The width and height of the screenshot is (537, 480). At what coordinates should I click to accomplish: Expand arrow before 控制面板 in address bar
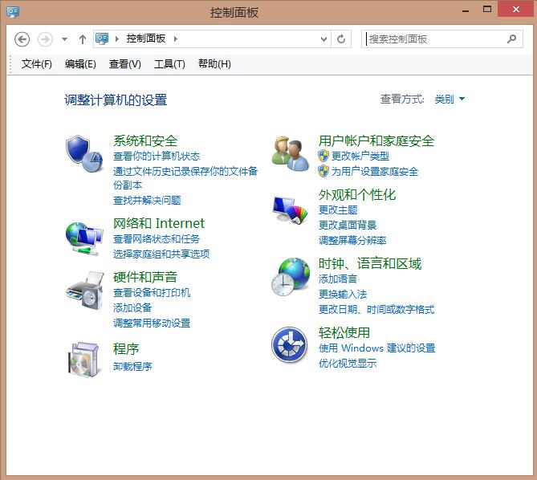coord(117,39)
